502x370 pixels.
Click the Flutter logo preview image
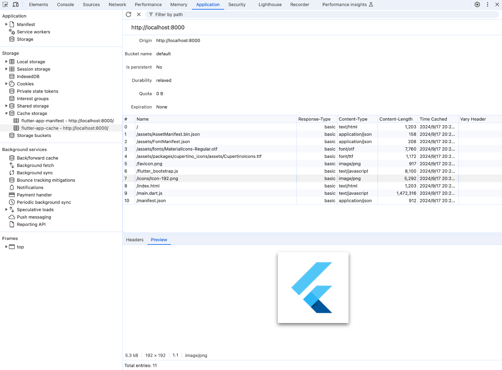coord(313,288)
